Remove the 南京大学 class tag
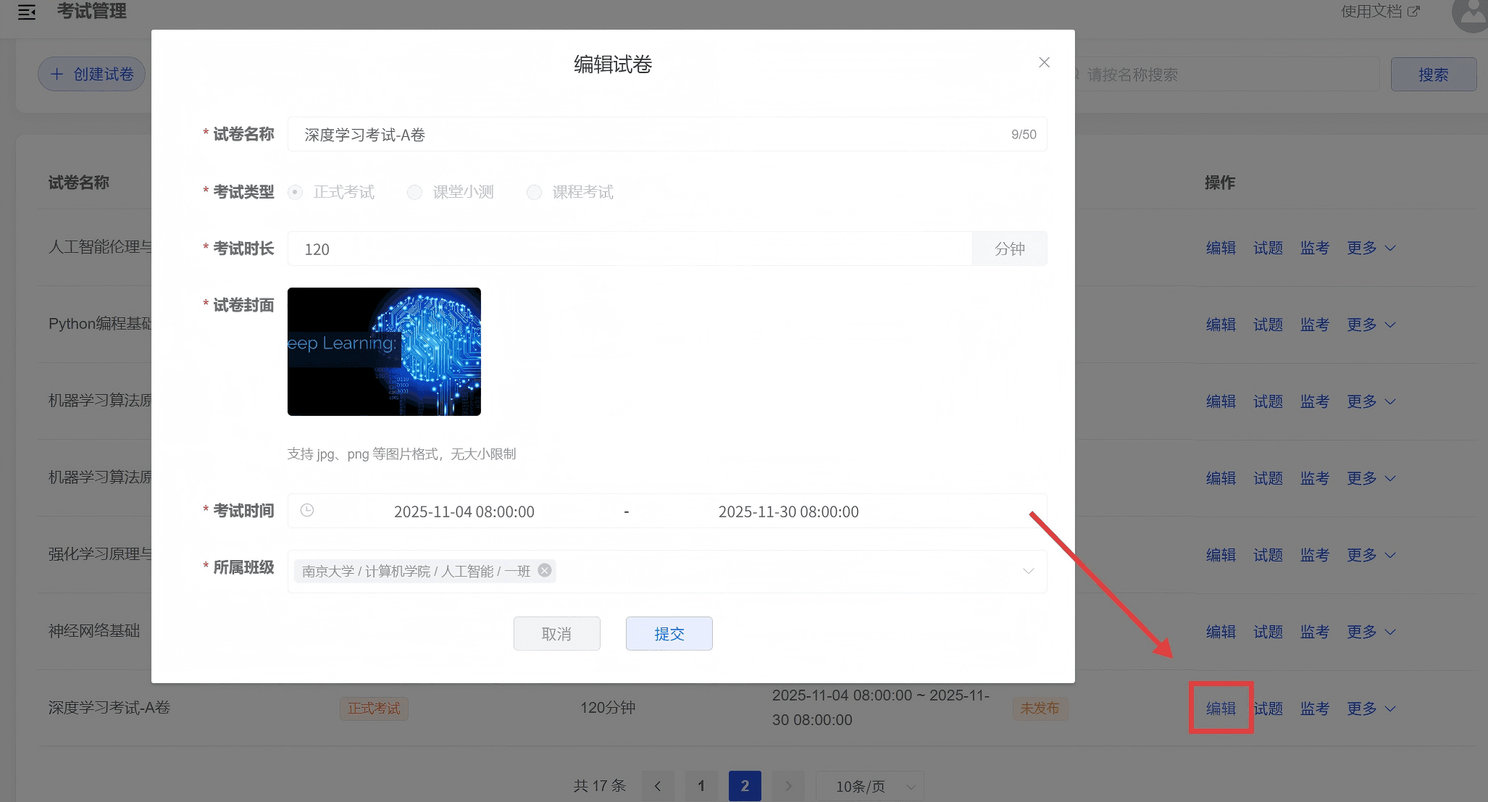The image size is (1488, 802). pos(545,570)
